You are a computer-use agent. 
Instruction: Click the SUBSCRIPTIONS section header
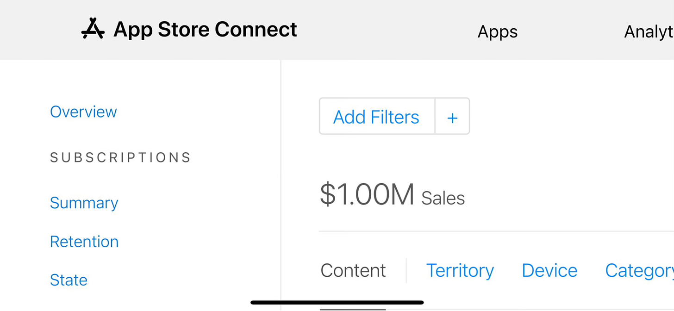pyautogui.click(x=120, y=158)
